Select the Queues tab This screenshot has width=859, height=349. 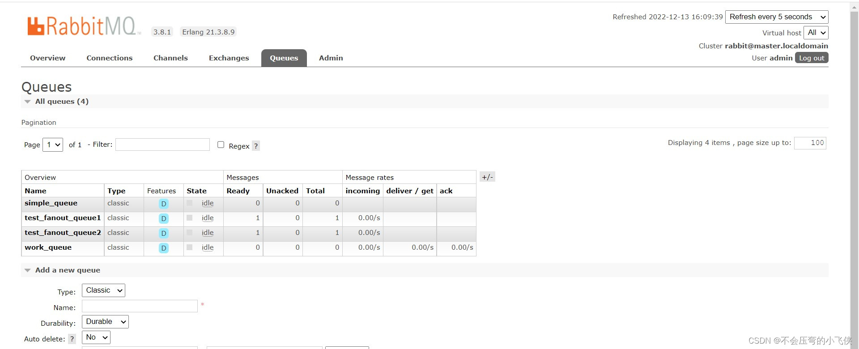pyautogui.click(x=284, y=58)
